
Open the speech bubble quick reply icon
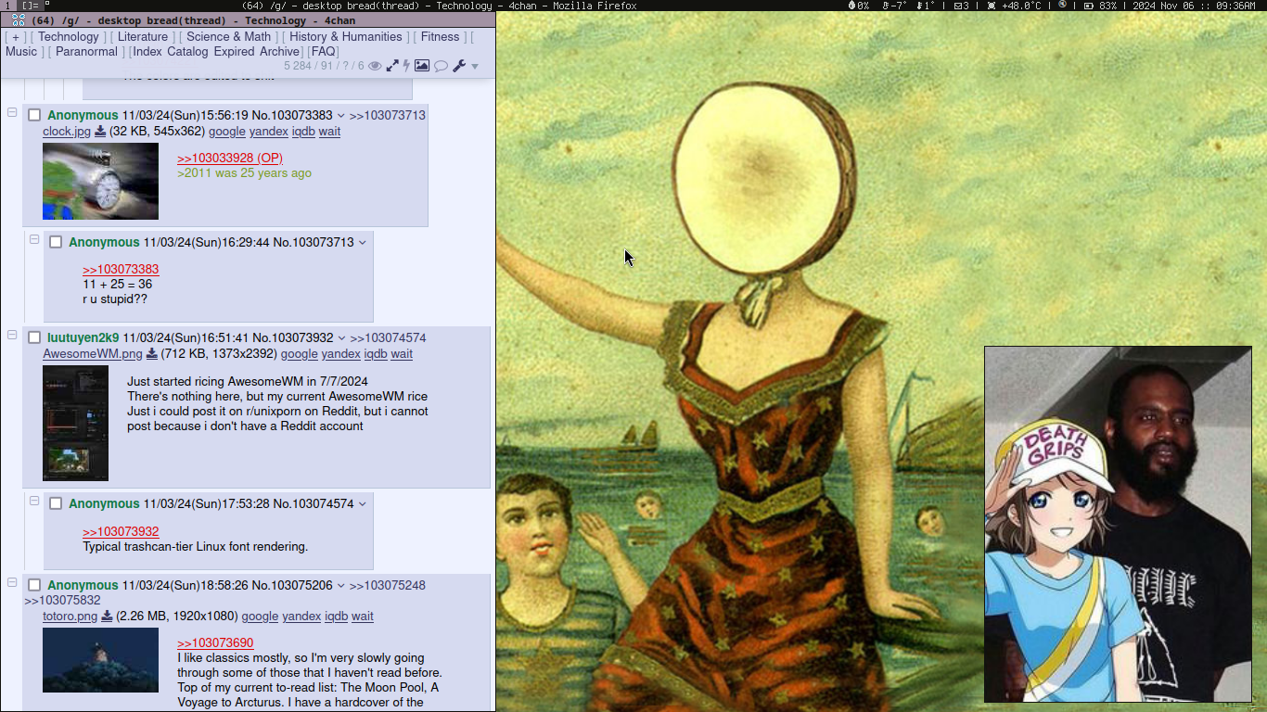pos(441,66)
